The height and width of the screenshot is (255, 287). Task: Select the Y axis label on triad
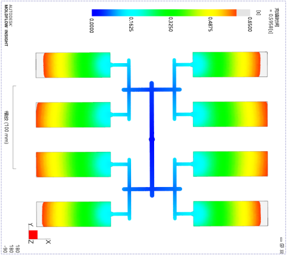click(x=31, y=225)
